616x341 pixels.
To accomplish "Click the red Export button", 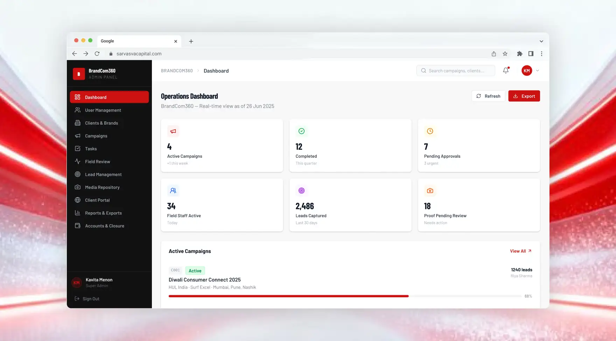I will coord(524,96).
